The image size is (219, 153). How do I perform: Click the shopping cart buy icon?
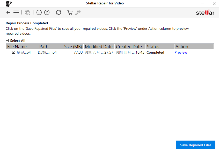point(70,12)
